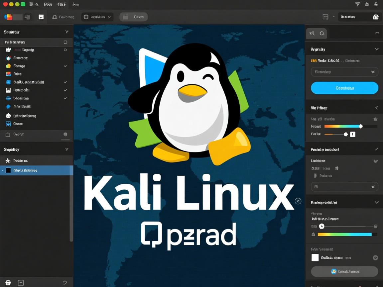Collapse the top section of the right panel
The width and height of the screenshot is (383, 287).
pyautogui.click(x=377, y=49)
